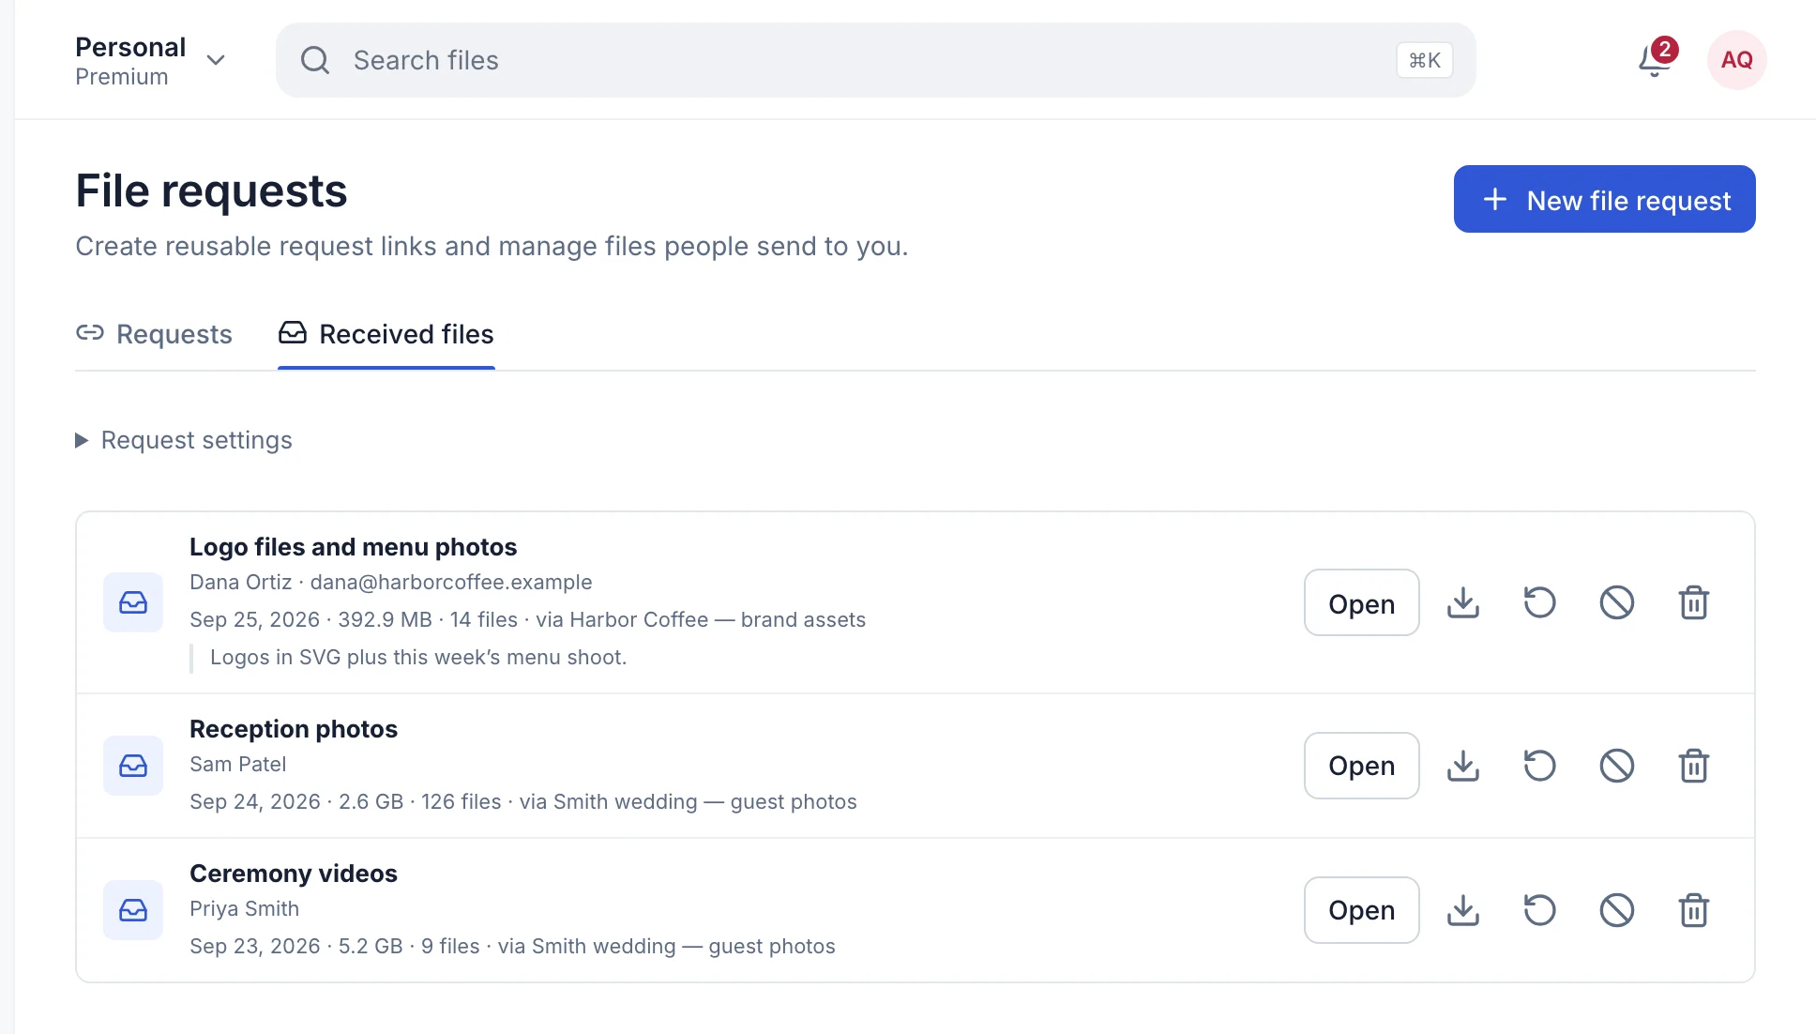Block sender on the Ceremony videos row
This screenshot has height=1034, width=1816.
(1617, 910)
